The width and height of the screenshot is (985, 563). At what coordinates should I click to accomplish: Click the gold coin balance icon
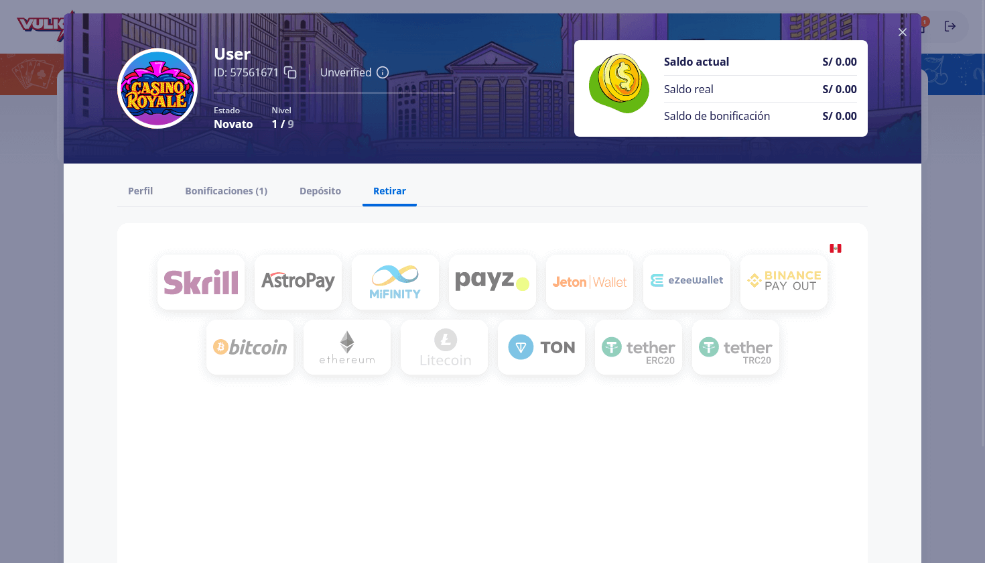(x=619, y=84)
